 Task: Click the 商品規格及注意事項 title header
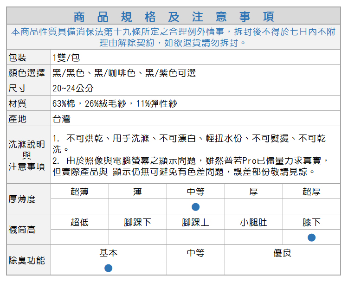pyautogui.click(x=174, y=17)
